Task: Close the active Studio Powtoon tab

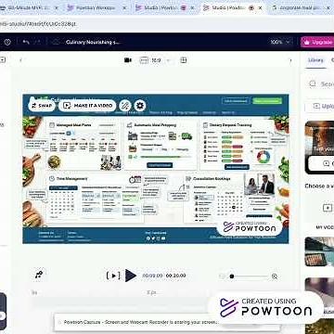Action: (x=259, y=8)
